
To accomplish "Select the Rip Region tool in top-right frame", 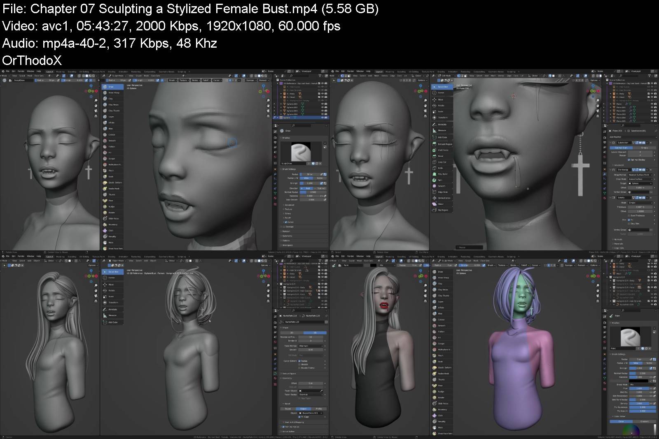I will 442,210.
